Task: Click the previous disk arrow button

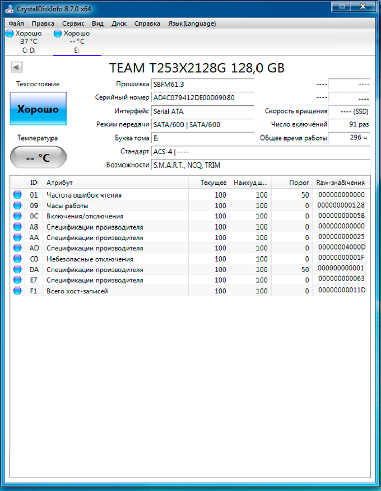Action: (x=16, y=68)
